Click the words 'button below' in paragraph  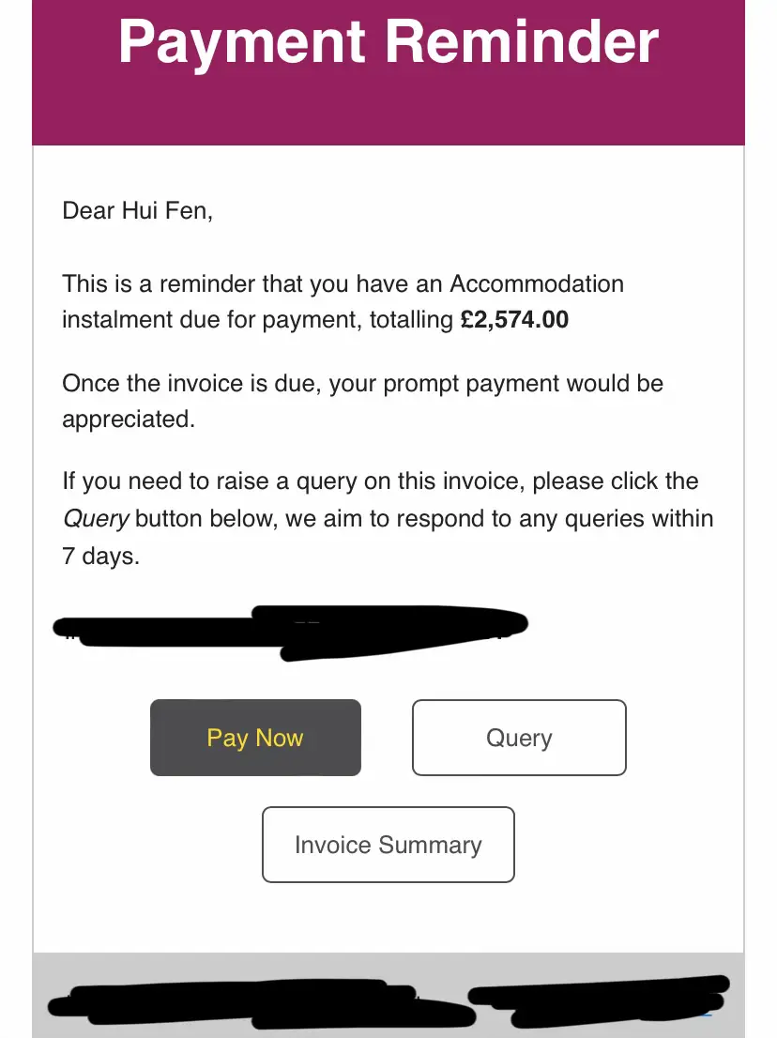pos(206,519)
